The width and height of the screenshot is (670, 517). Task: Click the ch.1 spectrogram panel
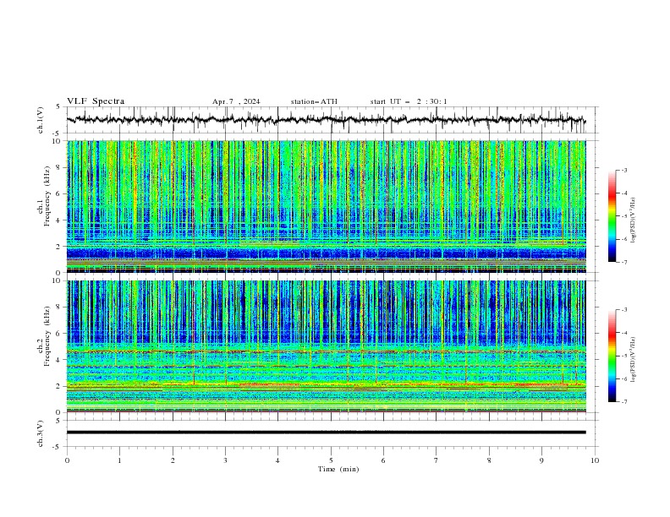pos(327,206)
